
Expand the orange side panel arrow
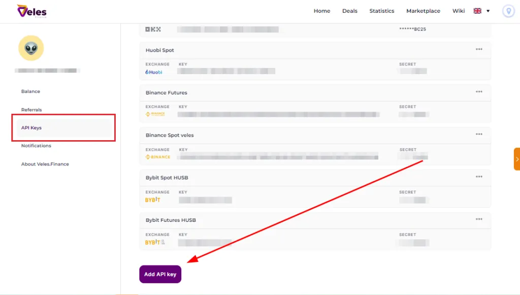pos(517,159)
